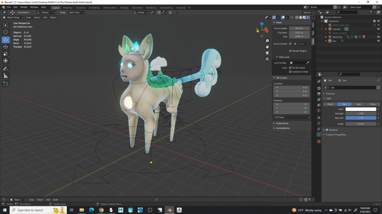Select the Cursor tool in viewport toolbar
Screen dimensions: 382x214
(6, 32)
